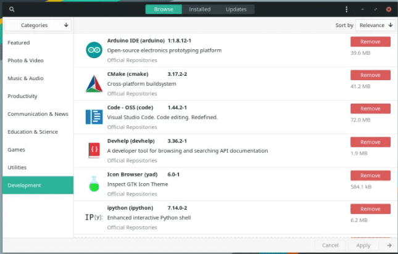Click 'Open-source electronics prototyping platform' description

(164, 51)
